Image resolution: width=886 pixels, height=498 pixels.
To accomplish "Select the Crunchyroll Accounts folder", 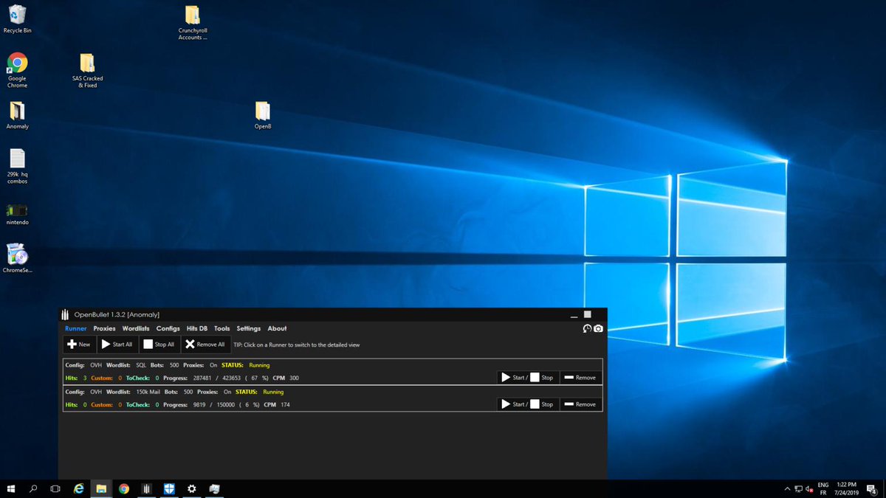I will pos(192,22).
